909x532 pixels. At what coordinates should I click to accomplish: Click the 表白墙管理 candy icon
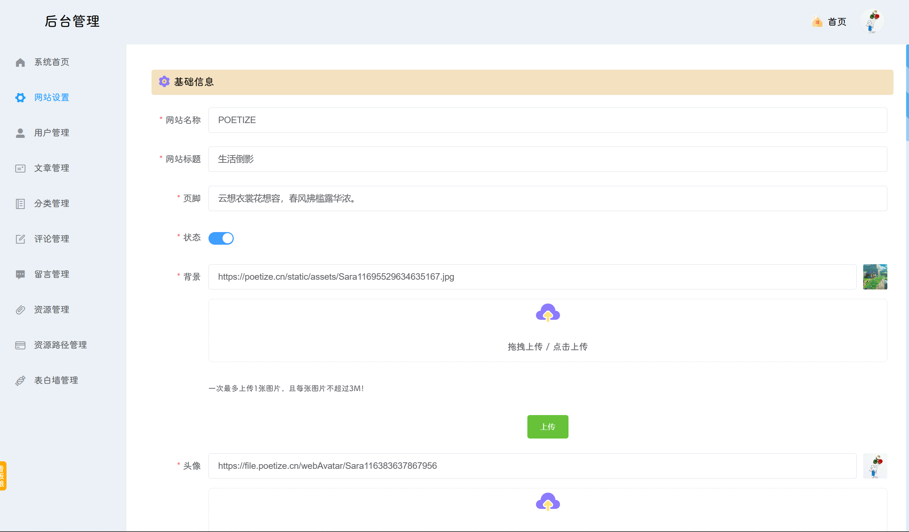[x=20, y=380]
